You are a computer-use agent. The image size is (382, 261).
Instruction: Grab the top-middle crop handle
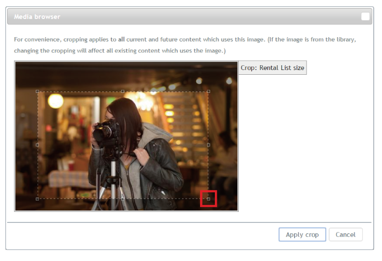pos(123,91)
